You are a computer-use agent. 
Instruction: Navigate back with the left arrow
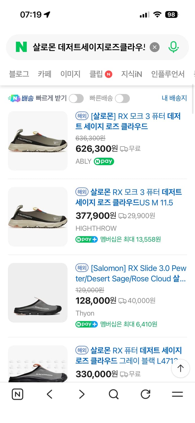tap(49, 394)
